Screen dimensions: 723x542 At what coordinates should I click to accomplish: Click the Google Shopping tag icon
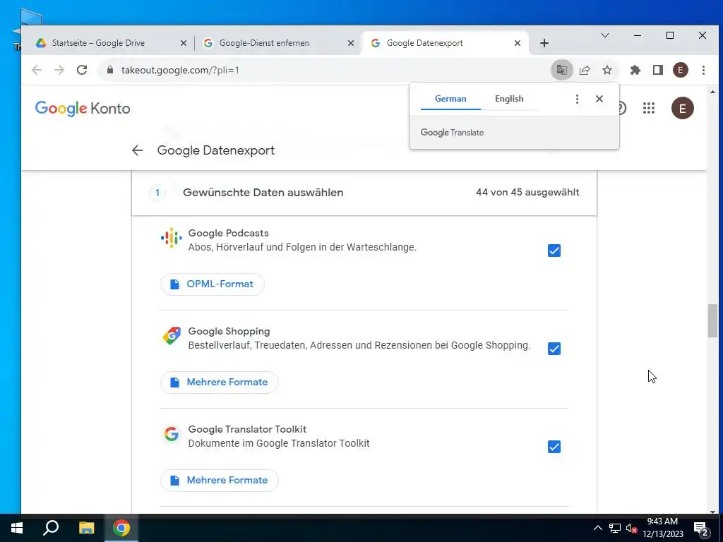pos(172,336)
